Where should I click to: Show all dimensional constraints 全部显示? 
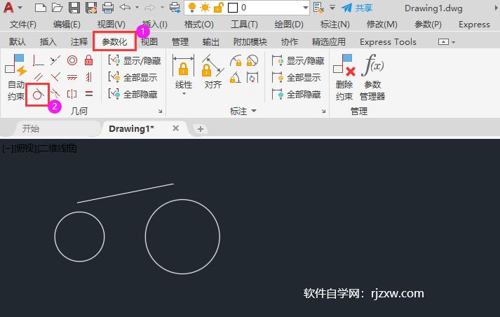(296, 77)
